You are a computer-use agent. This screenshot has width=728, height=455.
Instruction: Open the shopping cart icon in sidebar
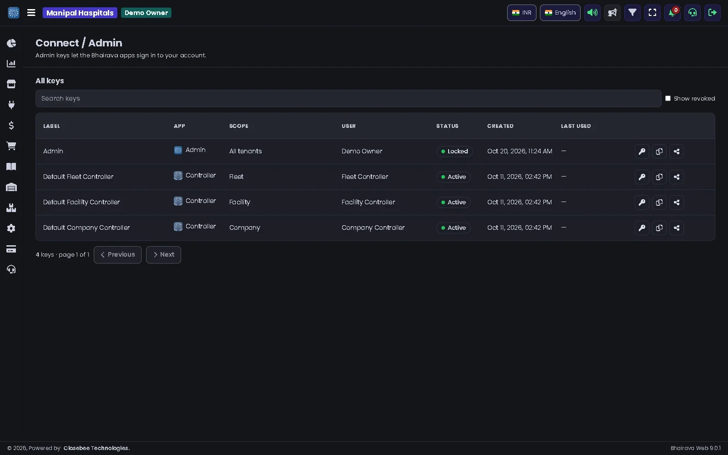(11, 146)
